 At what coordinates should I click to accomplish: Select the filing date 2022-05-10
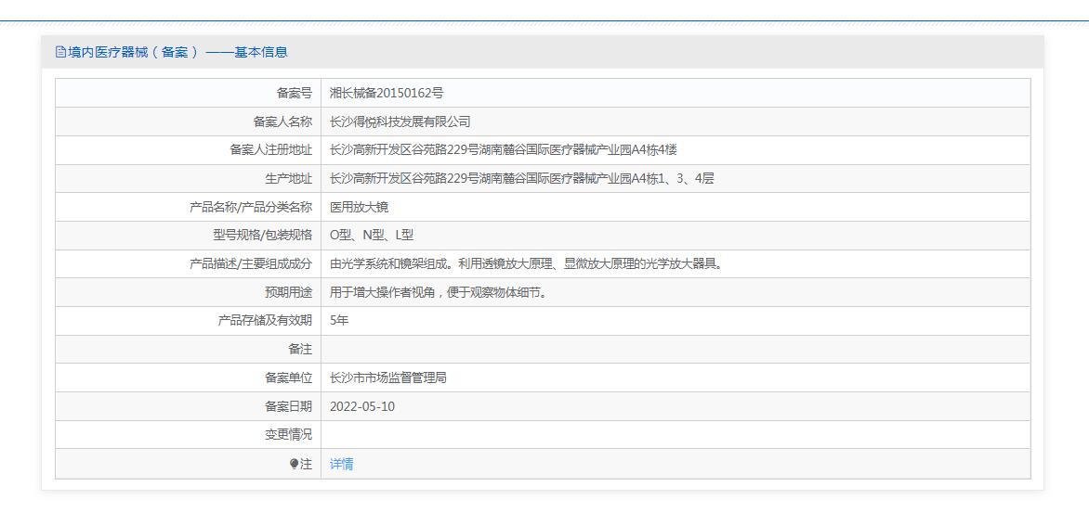(361, 406)
